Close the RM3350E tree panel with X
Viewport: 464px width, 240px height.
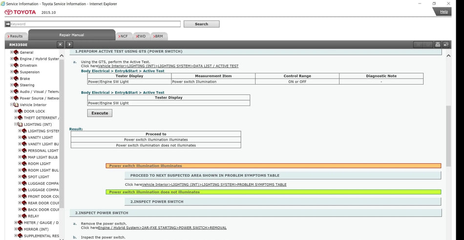pyautogui.click(x=60, y=44)
